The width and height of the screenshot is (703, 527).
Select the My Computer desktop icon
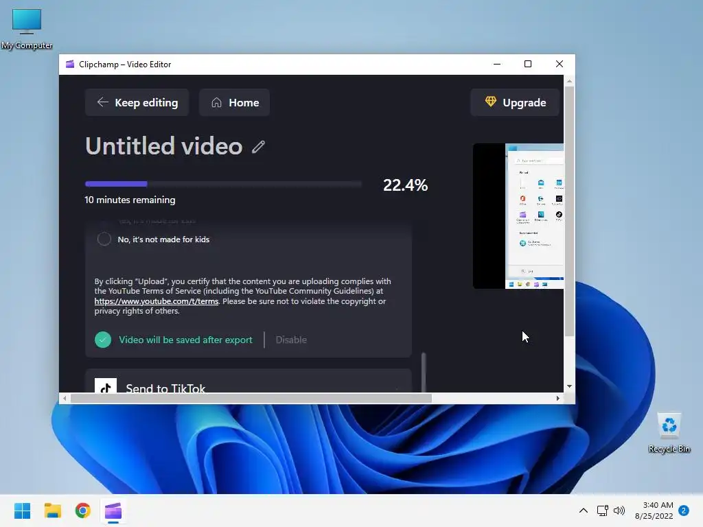click(27, 29)
